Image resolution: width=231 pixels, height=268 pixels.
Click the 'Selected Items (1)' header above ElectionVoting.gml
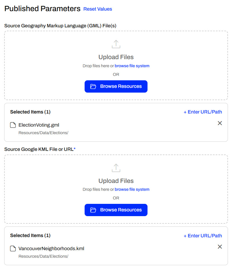tap(30, 112)
